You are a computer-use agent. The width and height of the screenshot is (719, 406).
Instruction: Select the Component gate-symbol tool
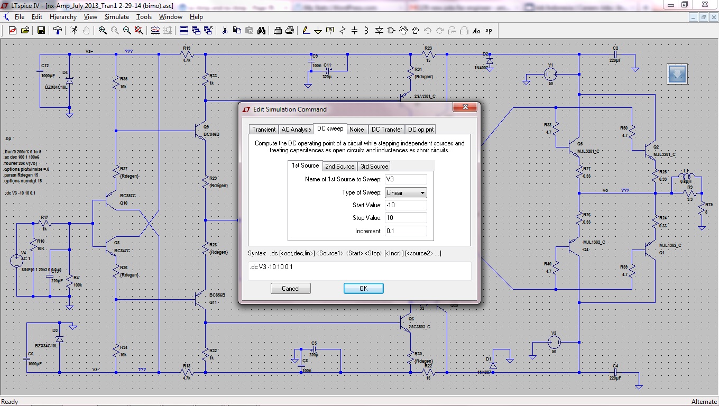coord(391,31)
